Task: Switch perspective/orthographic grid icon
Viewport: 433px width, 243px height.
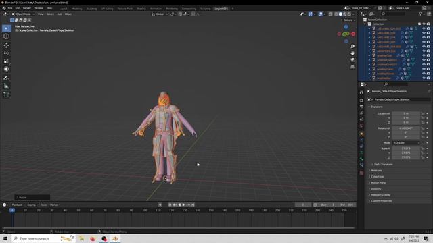Action: tap(352, 67)
